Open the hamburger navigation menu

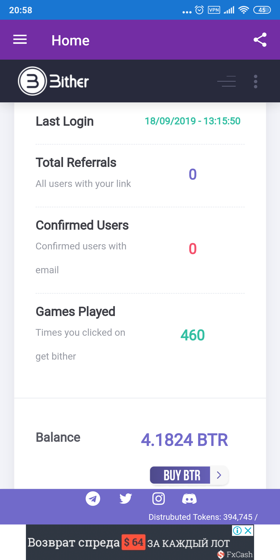pos(20,40)
